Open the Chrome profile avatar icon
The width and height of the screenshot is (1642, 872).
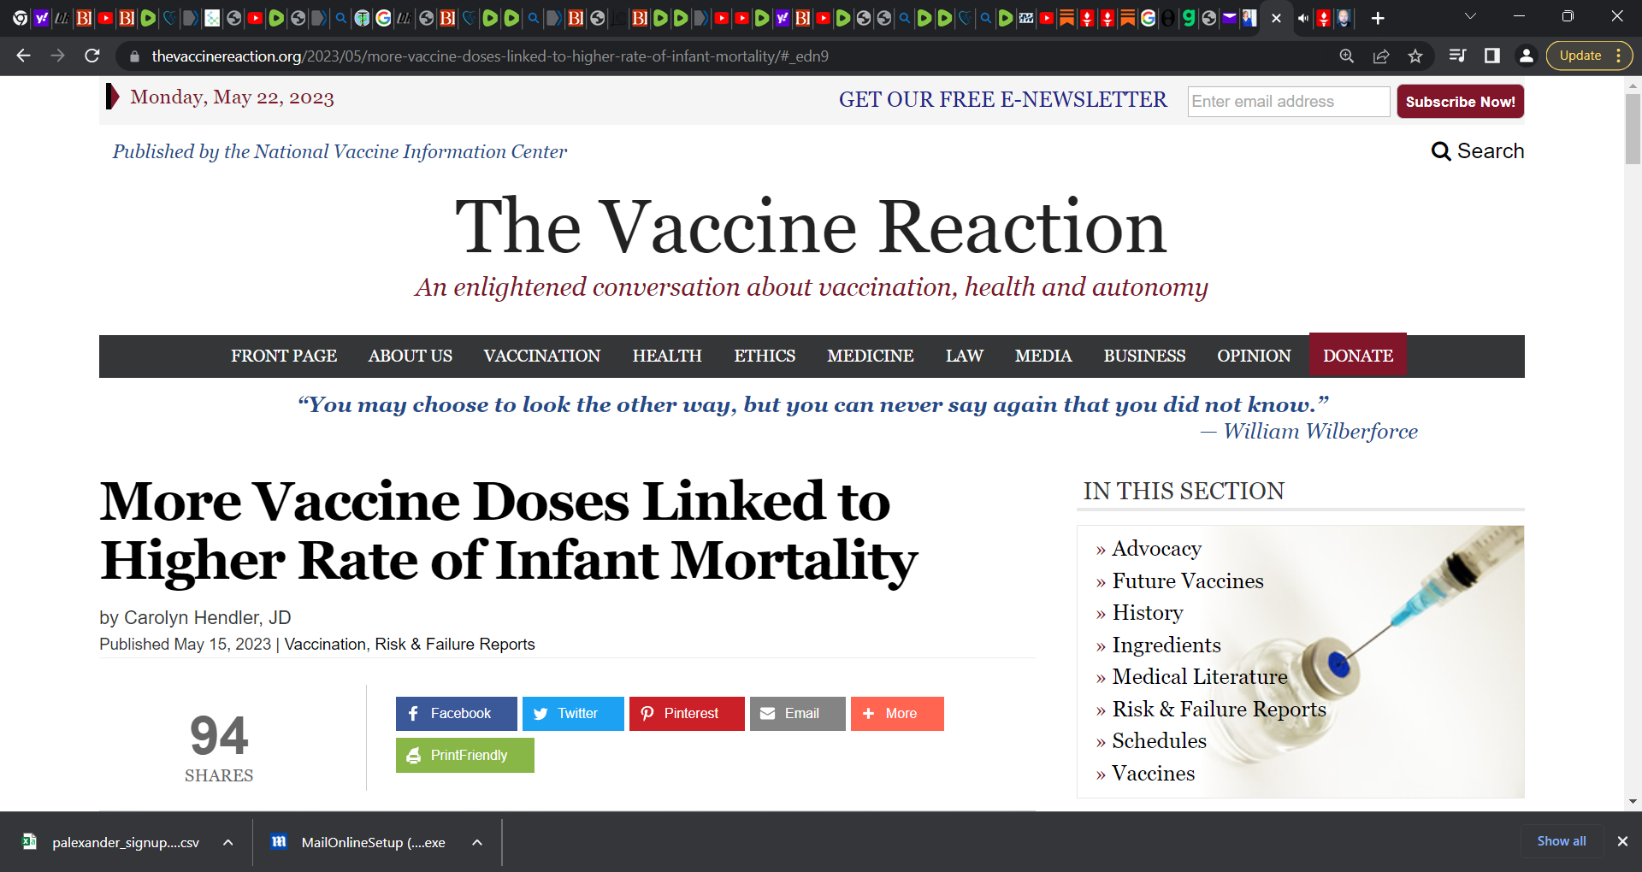[1526, 56]
